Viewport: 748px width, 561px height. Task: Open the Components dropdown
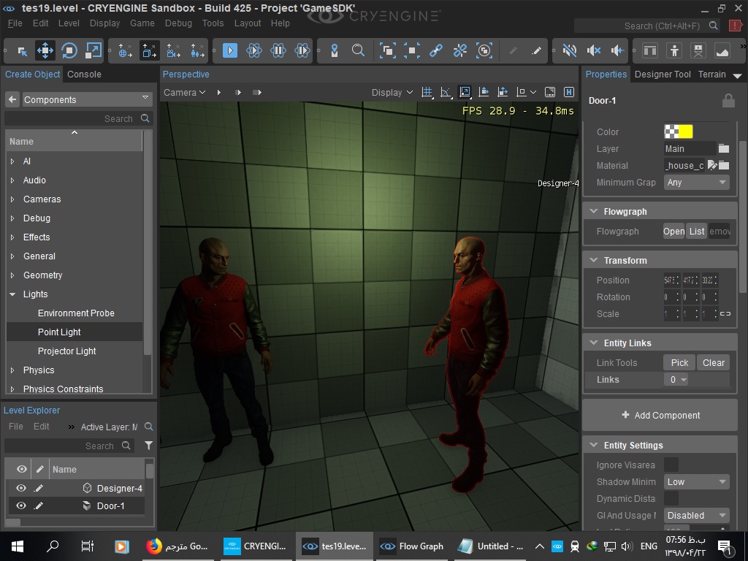tap(87, 99)
